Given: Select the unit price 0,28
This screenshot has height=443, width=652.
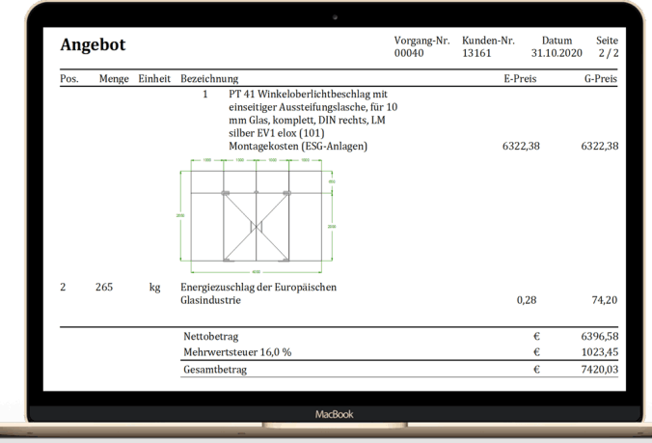Looking at the screenshot, I should pos(527,300).
